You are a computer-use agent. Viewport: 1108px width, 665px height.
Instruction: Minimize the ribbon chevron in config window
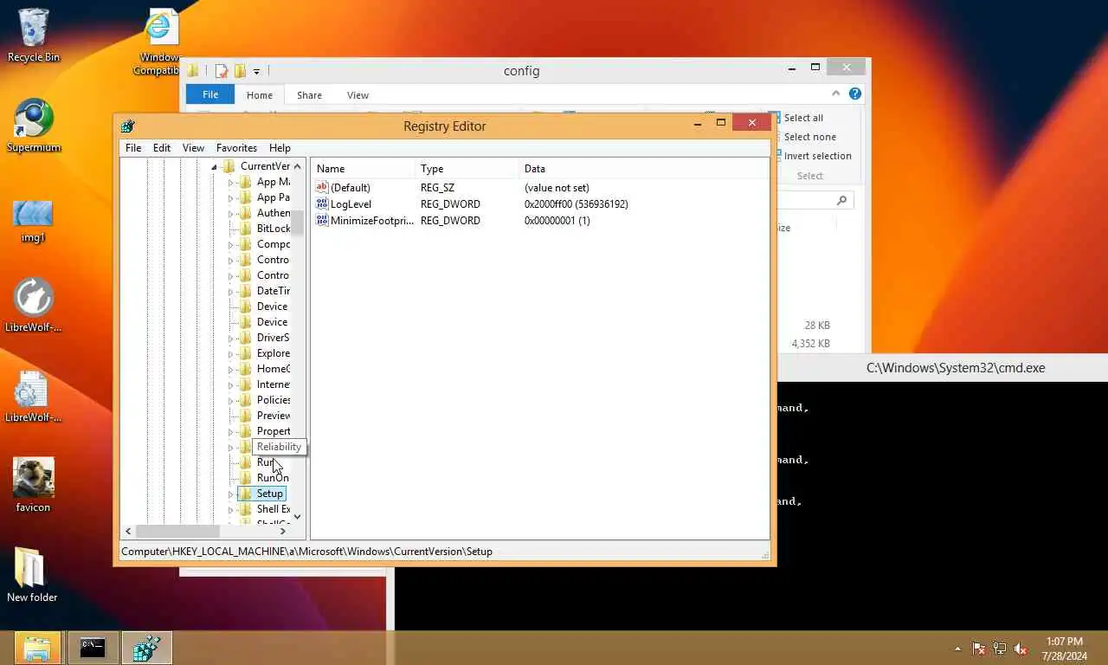(x=836, y=94)
